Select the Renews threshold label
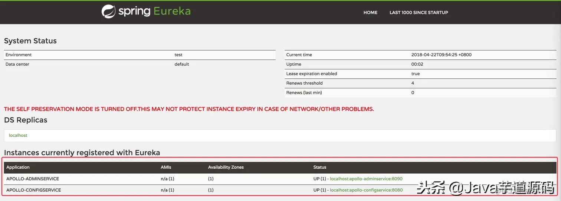Screen dimensions: 561x201 pyautogui.click(x=305, y=83)
